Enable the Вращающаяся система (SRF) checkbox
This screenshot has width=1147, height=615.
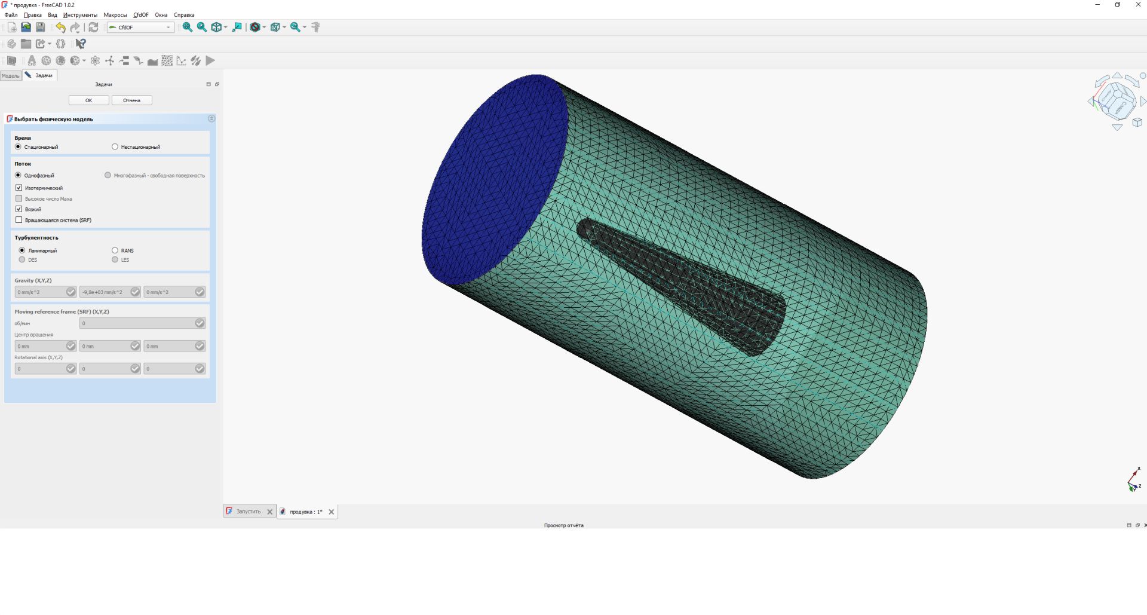pyautogui.click(x=19, y=220)
